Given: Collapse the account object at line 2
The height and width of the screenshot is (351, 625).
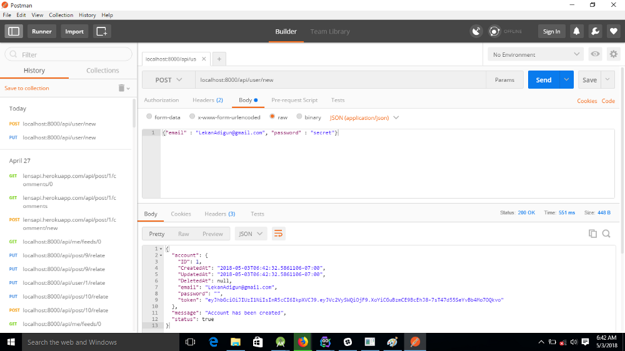Looking at the screenshot, I should point(161,255).
